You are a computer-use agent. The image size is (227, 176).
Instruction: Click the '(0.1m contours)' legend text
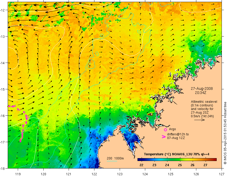(202, 105)
